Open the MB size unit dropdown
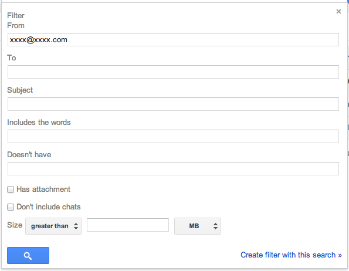The image size is (349, 271). 198,226
